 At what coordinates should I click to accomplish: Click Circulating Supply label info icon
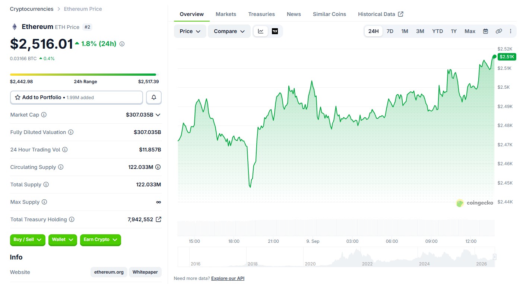click(61, 167)
